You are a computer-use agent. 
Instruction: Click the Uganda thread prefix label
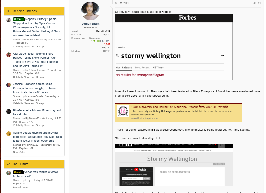[18, 172]
